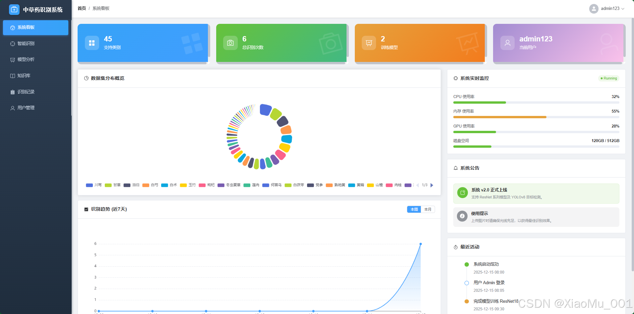Click the page vertical scrollbar
This screenshot has width=634, height=314.
(632, 144)
